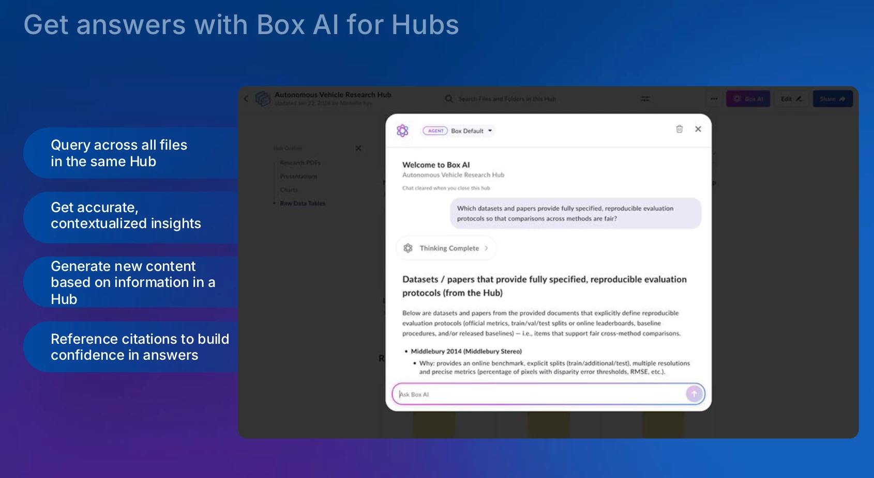Expand the Thinking Complete section

click(446, 248)
